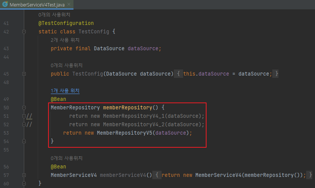Click the Java class icon on the tab
The height and width of the screenshot is (188, 315).
[x=5, y=4]
